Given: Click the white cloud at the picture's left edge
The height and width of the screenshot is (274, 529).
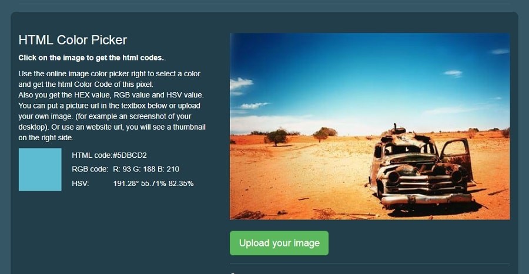Looking at the screenshot, I should coord(240,84).
